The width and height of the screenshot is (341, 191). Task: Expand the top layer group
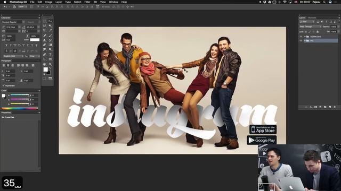(305, 37)
